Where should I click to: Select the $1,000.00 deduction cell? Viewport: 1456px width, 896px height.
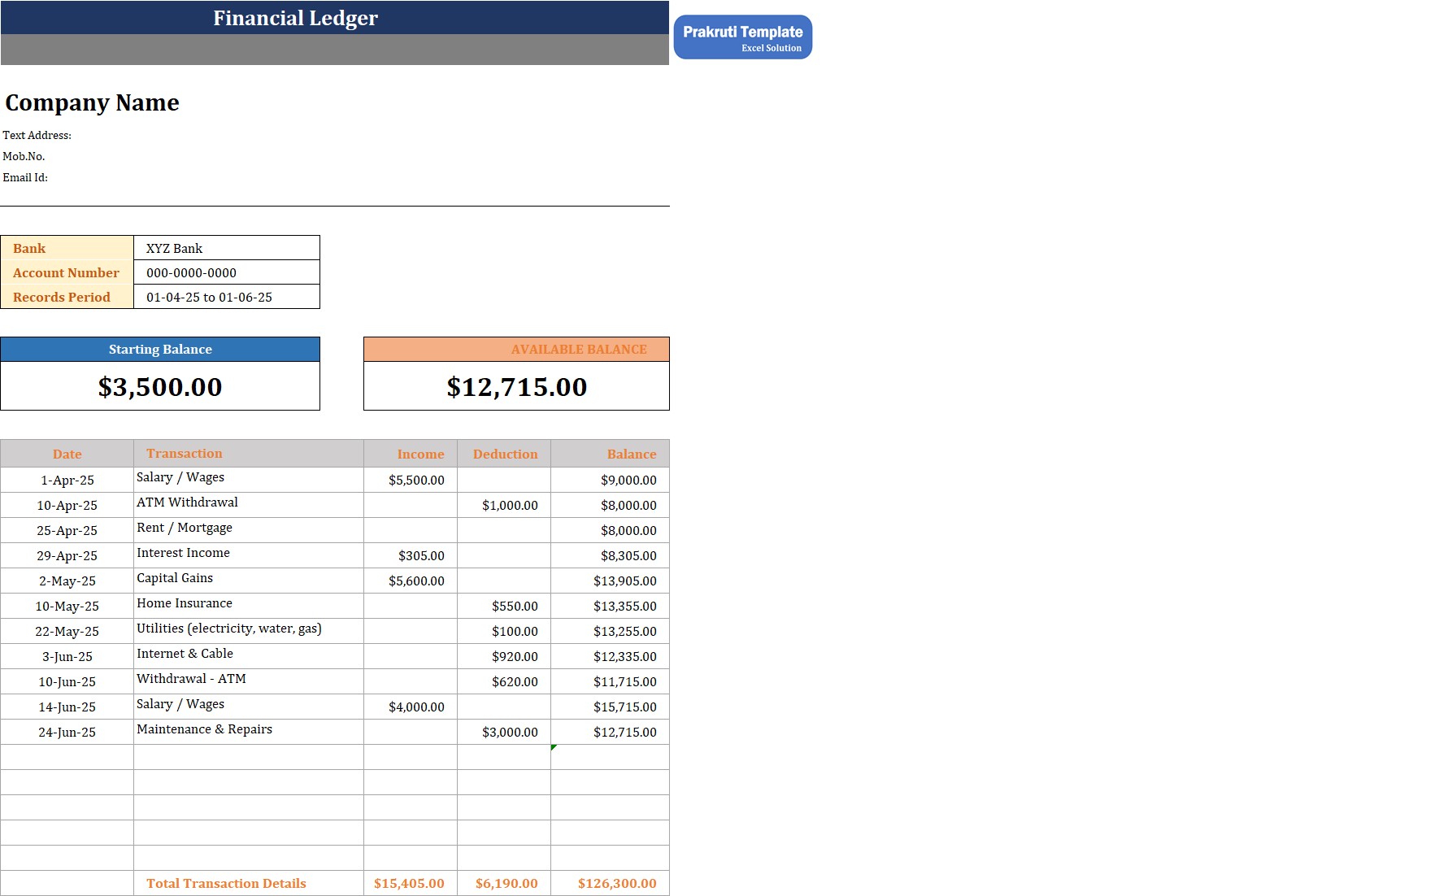click(x=504, y=505)
